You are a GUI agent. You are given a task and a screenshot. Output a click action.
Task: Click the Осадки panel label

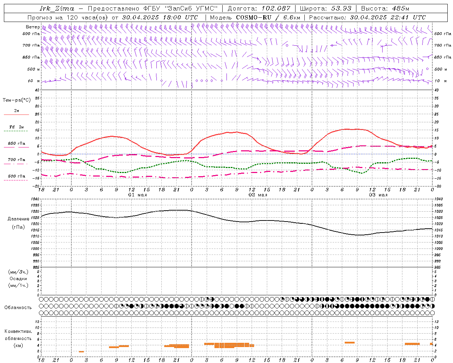18,279
